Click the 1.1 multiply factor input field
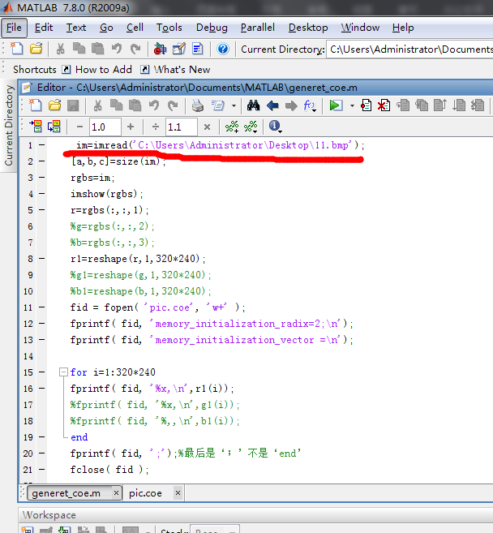Screen dimensions: 493x533 click(181, 127)
